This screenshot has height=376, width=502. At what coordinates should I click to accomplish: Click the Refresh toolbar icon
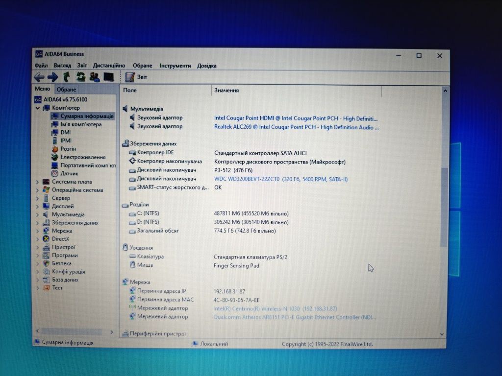[81, 77]
